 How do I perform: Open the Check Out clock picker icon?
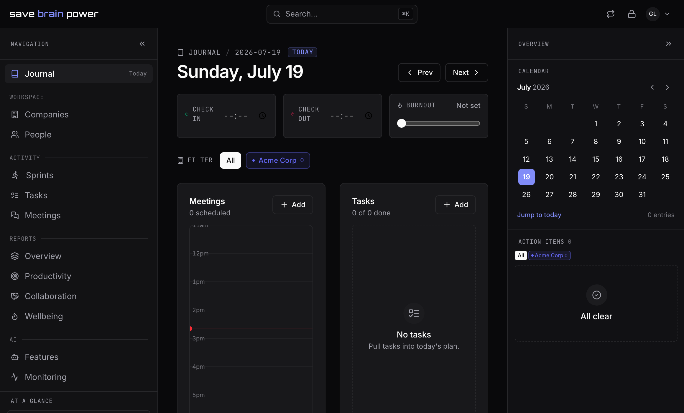369,116
